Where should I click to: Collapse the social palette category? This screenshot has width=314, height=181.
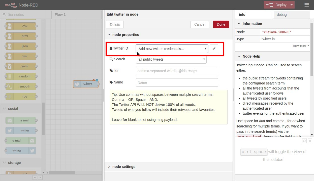(21, 109)
